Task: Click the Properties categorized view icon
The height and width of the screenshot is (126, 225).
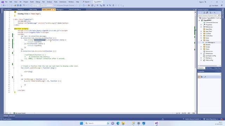Action: coord(199,77)
